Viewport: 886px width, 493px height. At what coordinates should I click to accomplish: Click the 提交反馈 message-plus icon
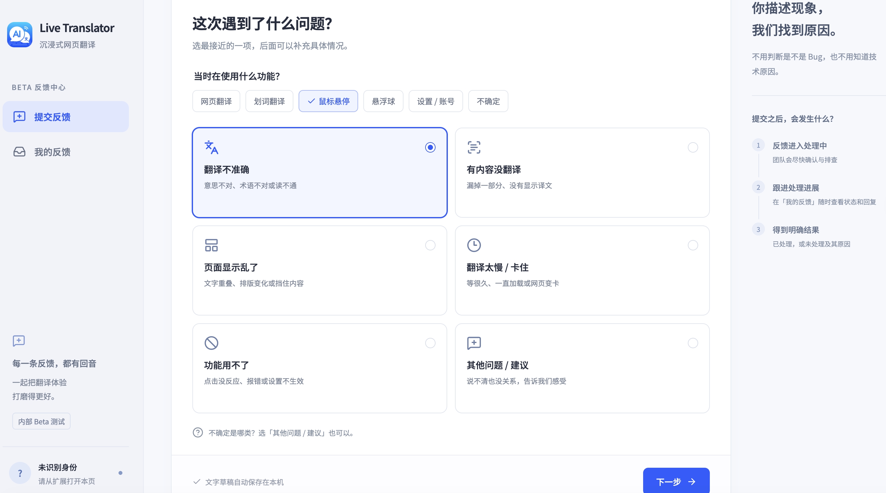(x=19, y=117)
